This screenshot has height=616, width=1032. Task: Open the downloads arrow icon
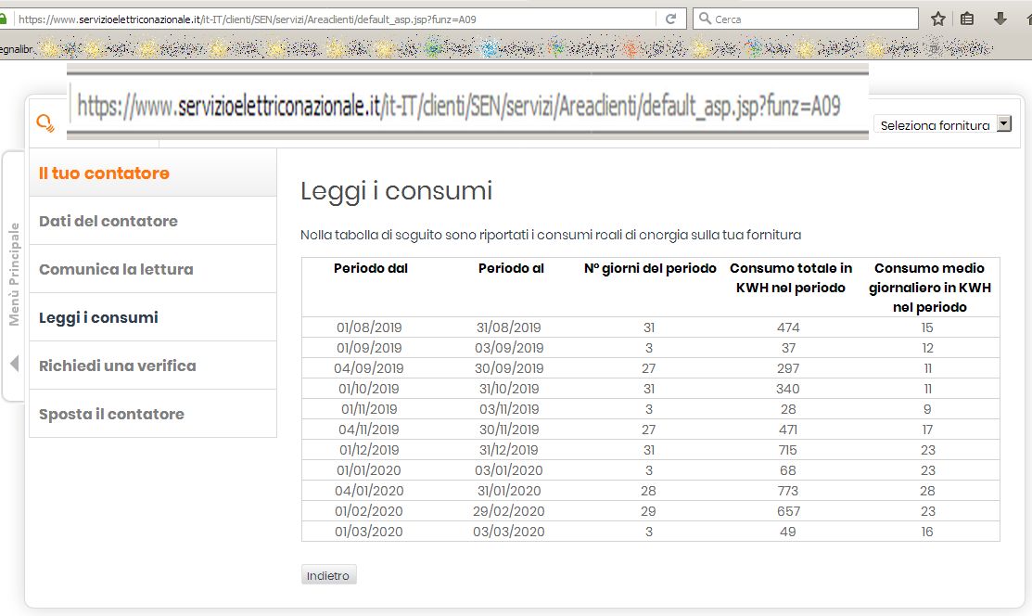[998, 18]
